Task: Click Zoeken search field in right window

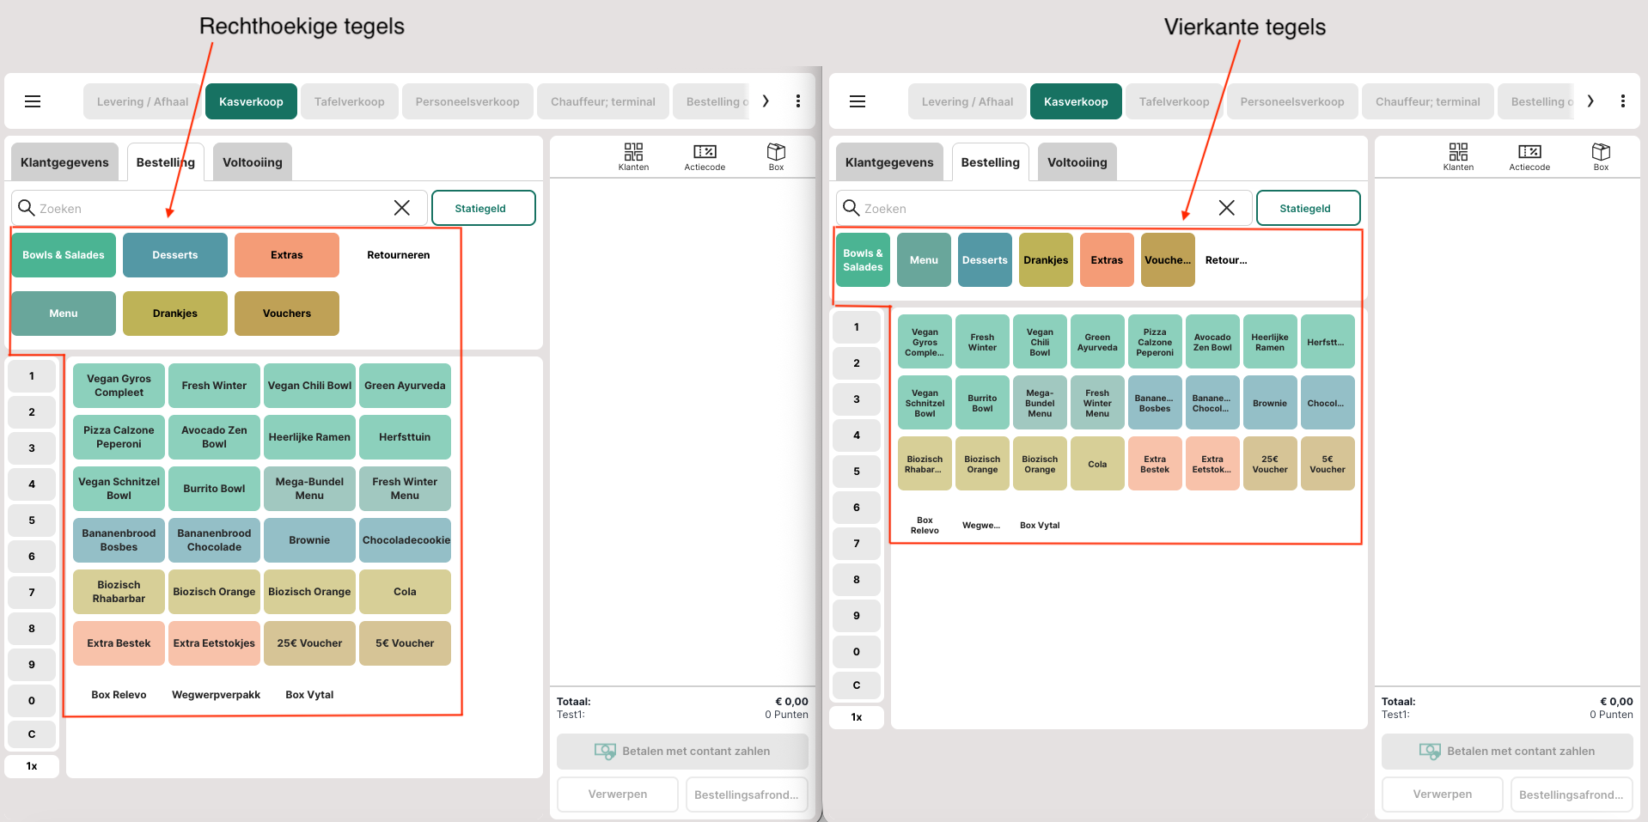Action: 1043,208
